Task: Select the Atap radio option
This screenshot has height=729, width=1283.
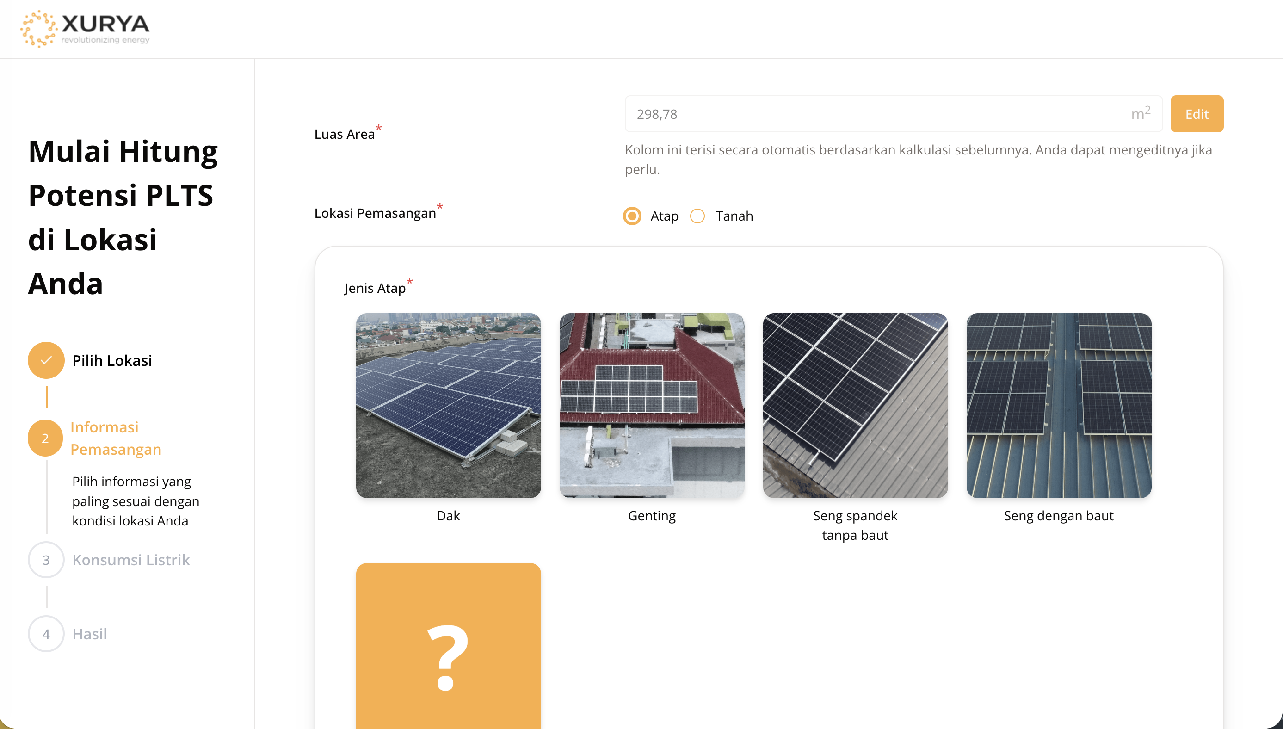Action: [632, 216]
